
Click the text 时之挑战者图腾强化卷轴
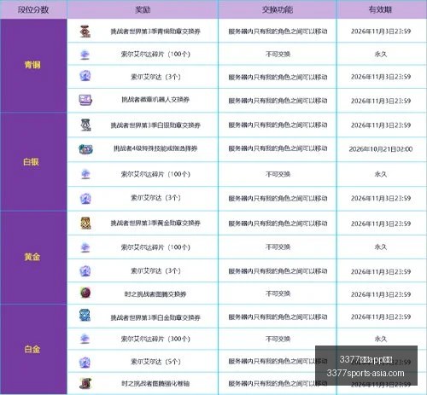(x=155, y=383)
